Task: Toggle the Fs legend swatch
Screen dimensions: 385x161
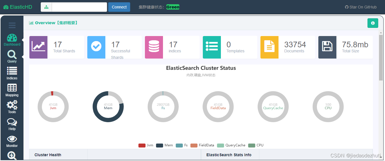Action: coord(179,145)
